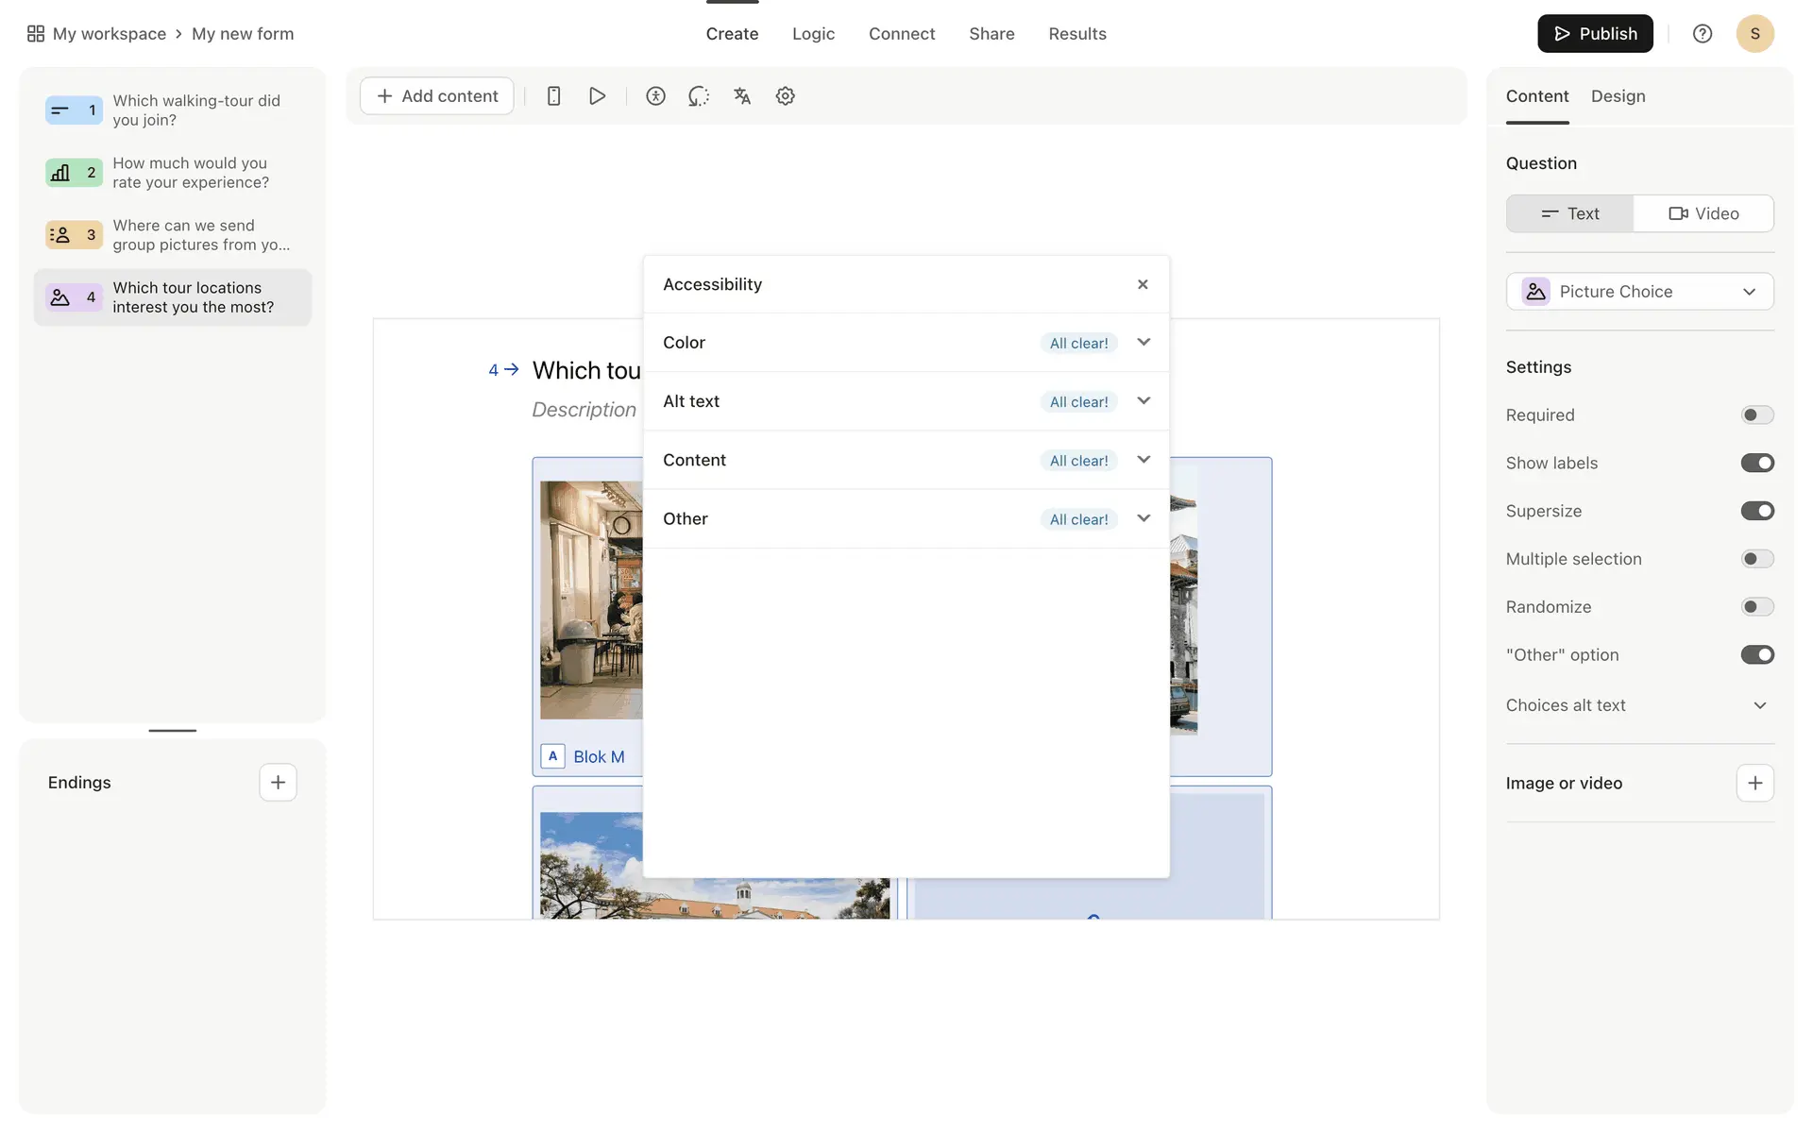Open the Picture Choice question type dropdown
Screen dimensions: 1813x1133
click(x=1639, y=292)
